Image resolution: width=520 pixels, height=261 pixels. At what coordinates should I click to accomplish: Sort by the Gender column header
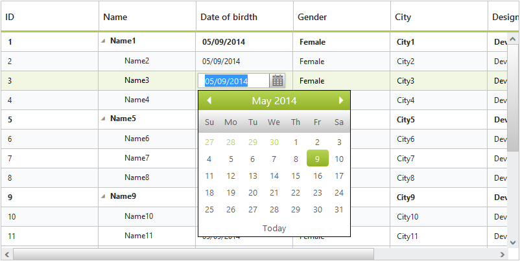tap(312, 17)
